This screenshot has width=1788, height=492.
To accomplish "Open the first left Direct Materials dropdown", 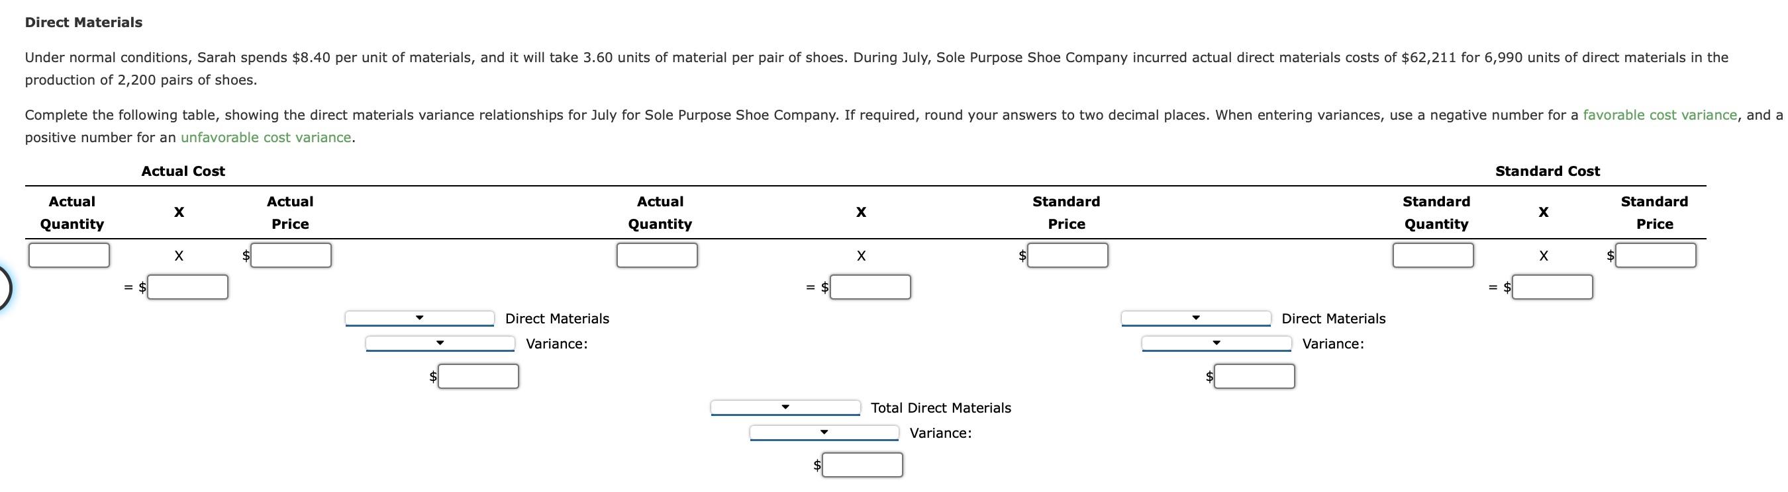I will 419,318.
